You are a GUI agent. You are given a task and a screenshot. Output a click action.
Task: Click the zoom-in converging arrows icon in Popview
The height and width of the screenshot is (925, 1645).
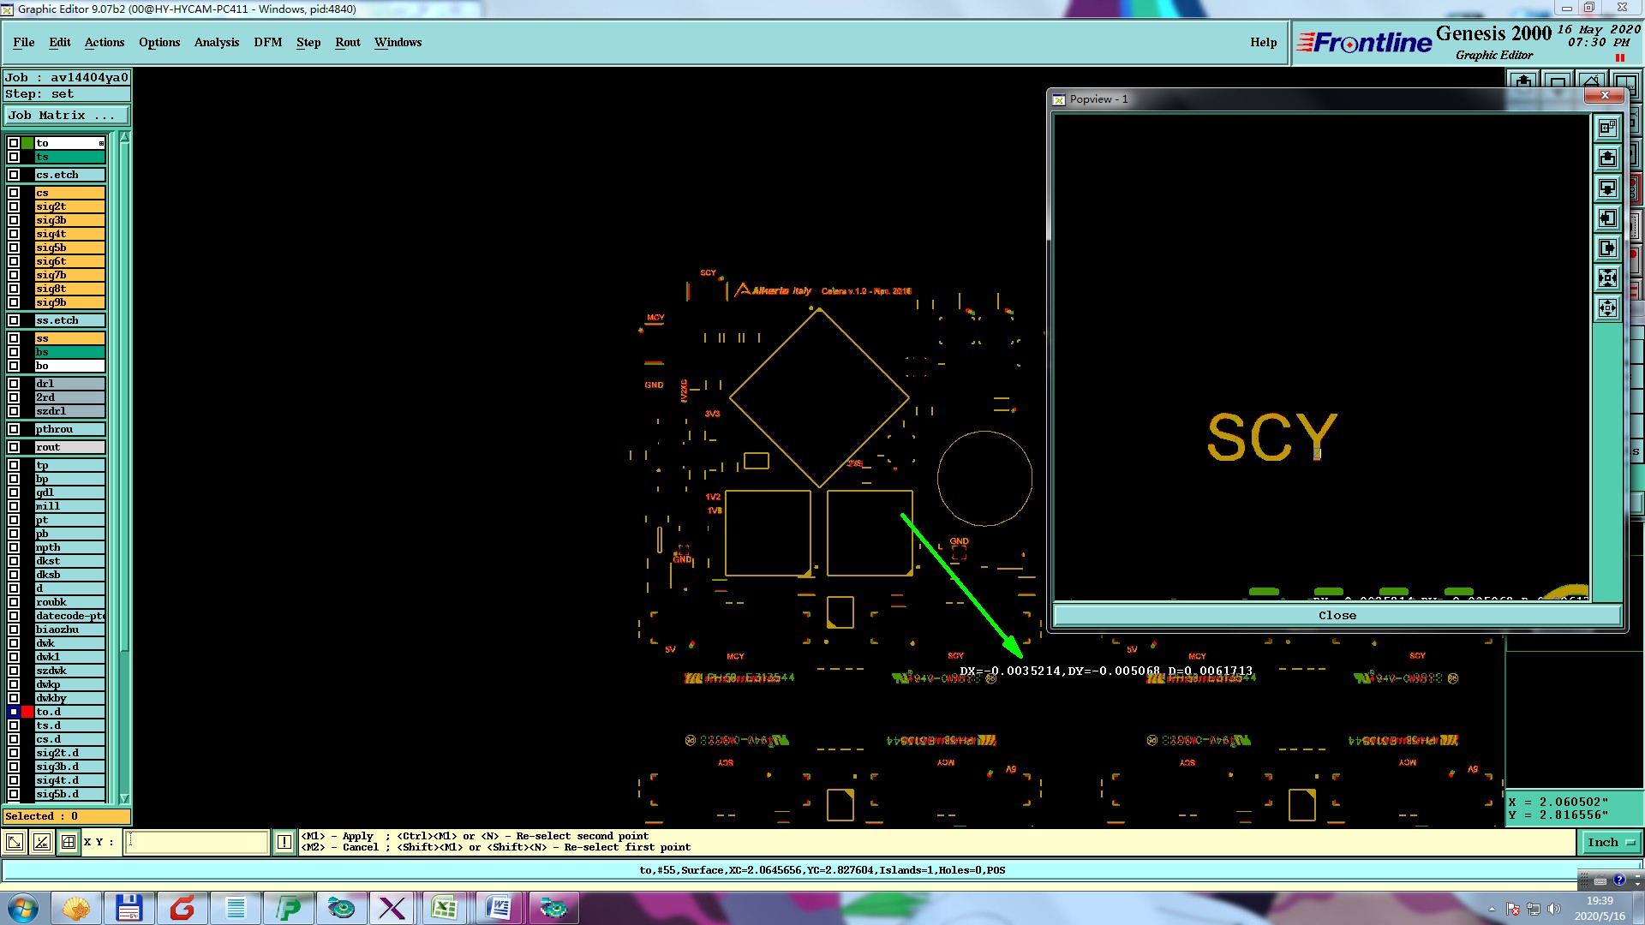coord(1607,277)
